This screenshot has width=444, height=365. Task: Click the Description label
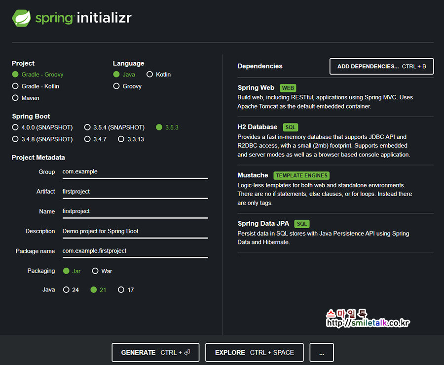coord(40,231)
